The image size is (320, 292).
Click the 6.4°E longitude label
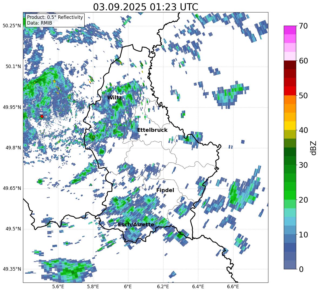pyautogui.click(x=198, y=287)
